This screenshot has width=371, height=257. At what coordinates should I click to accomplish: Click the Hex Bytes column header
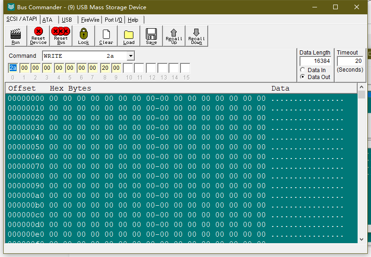point(71,88)
